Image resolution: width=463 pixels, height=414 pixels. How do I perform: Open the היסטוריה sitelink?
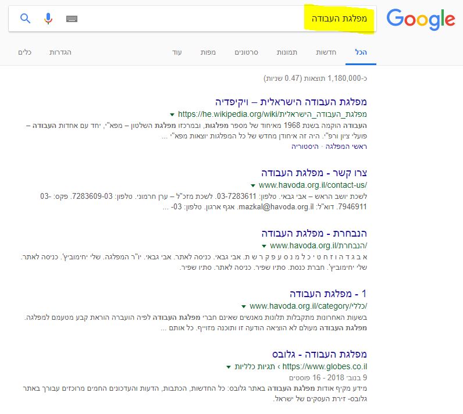[305, 147]
